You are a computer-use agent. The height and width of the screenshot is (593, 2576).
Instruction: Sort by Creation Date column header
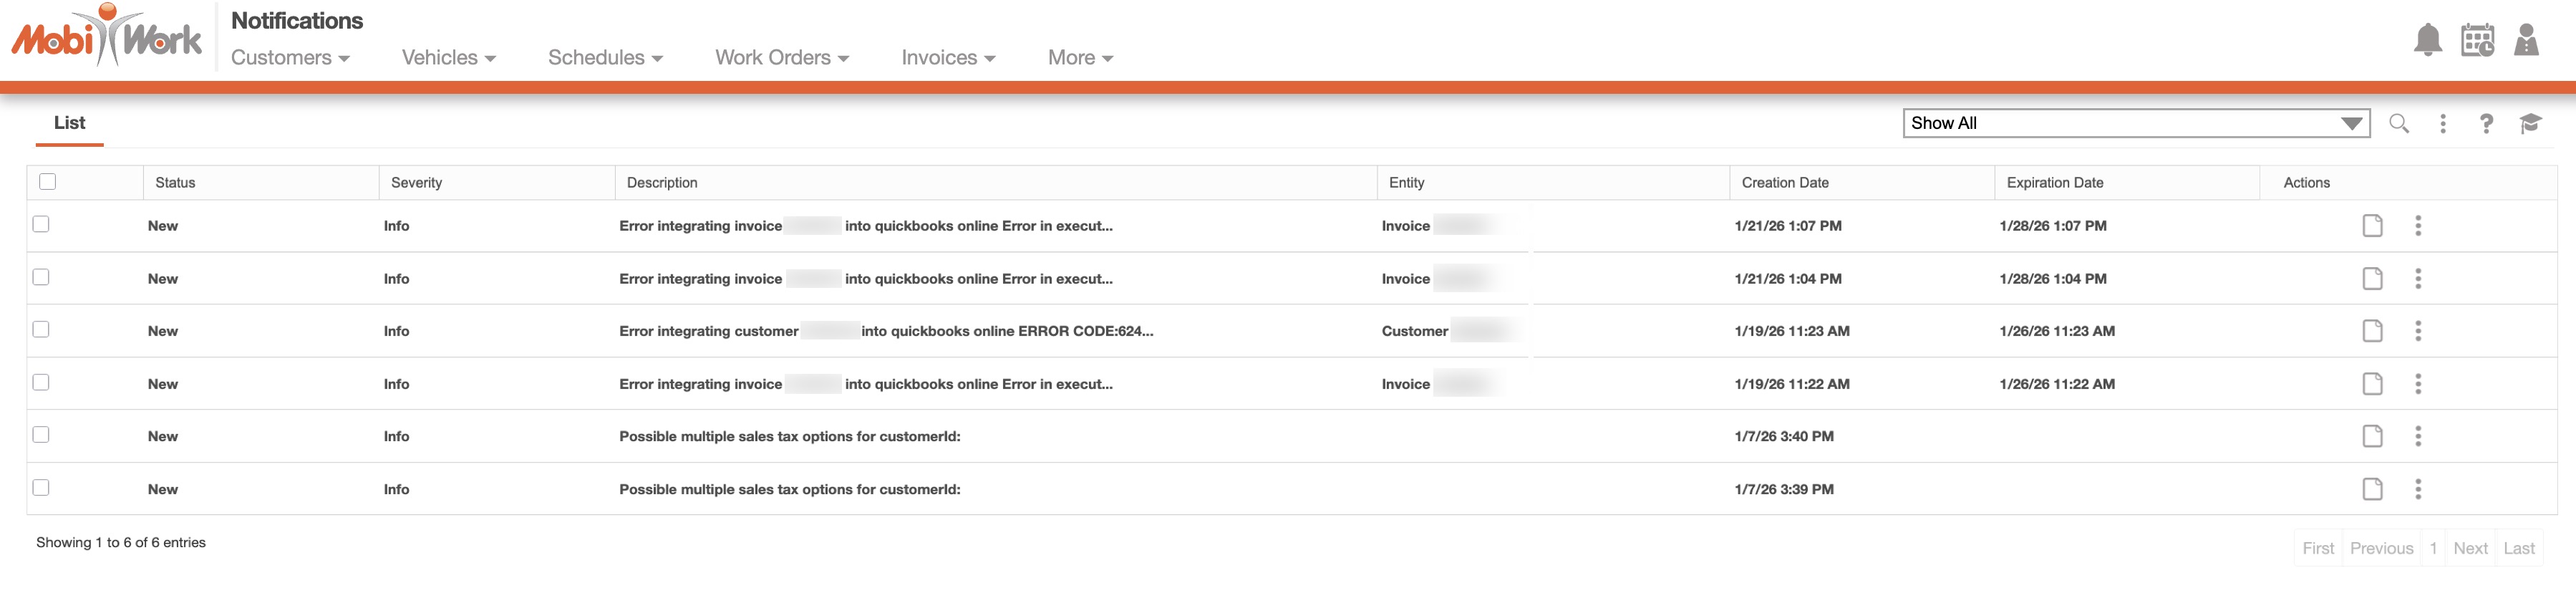pos(1784,183)
